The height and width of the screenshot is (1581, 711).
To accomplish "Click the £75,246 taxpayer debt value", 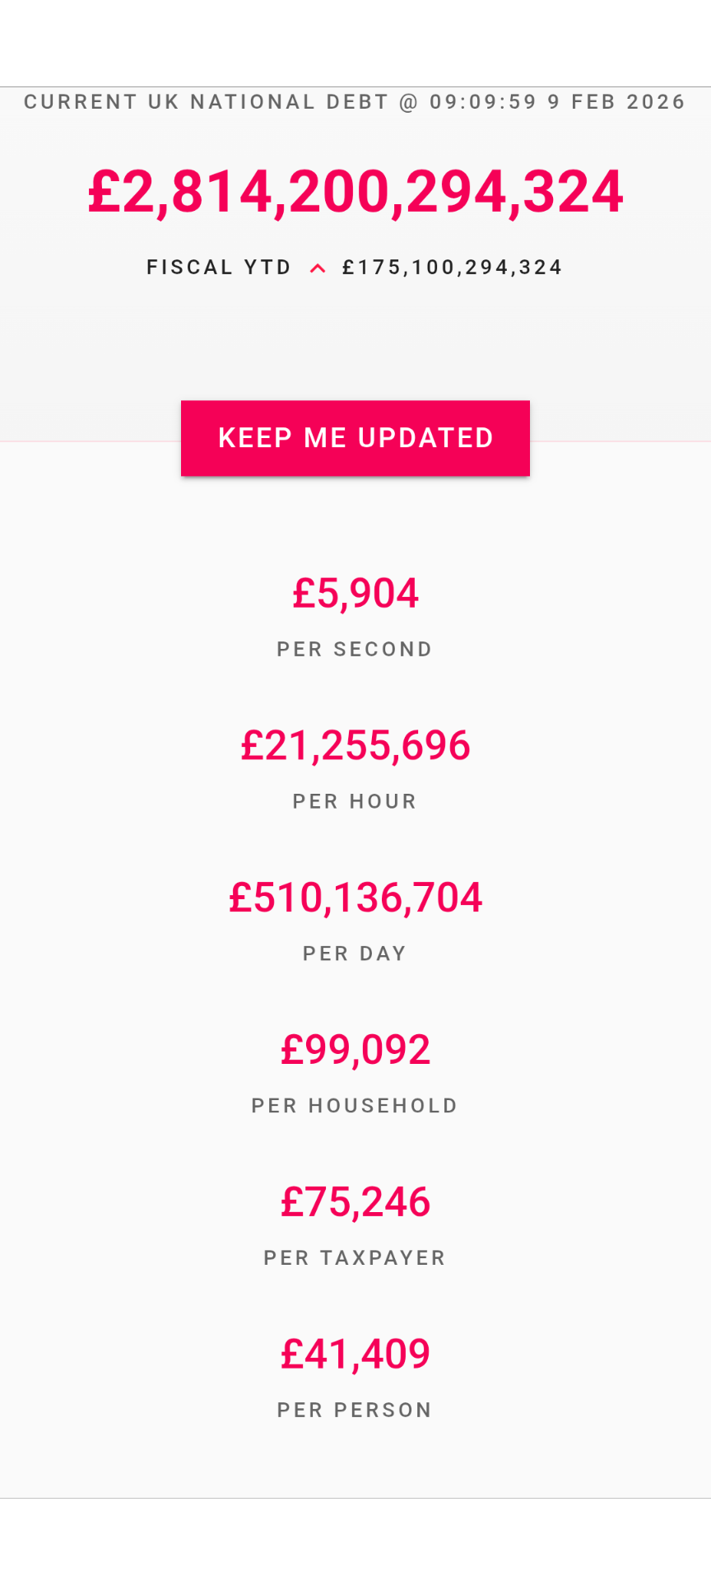I will (x=355, y=1202).
